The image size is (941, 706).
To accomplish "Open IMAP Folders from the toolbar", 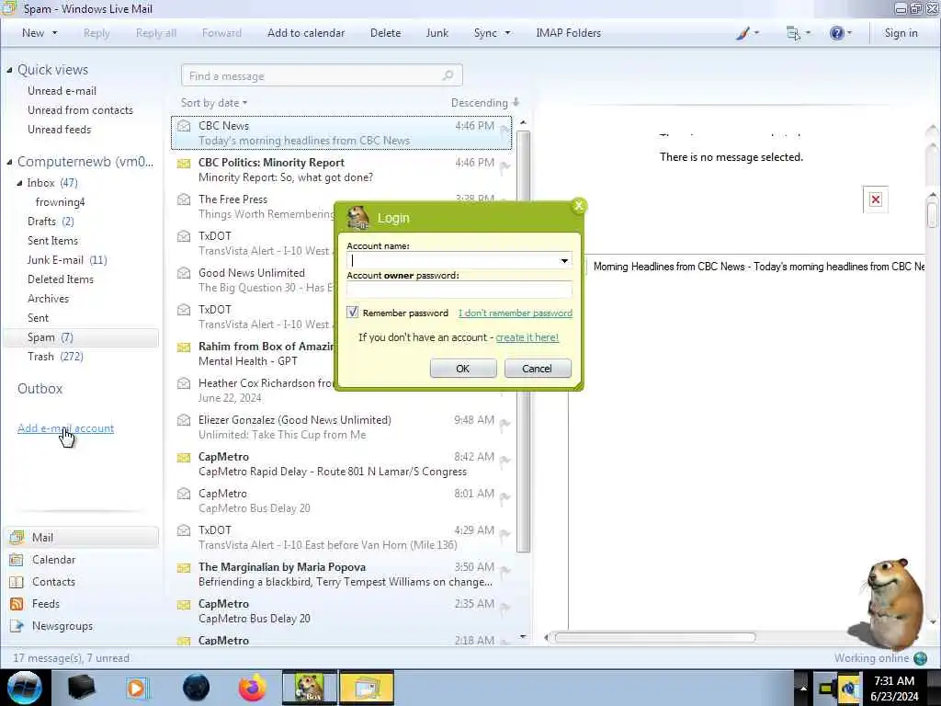I will (568, 33).
